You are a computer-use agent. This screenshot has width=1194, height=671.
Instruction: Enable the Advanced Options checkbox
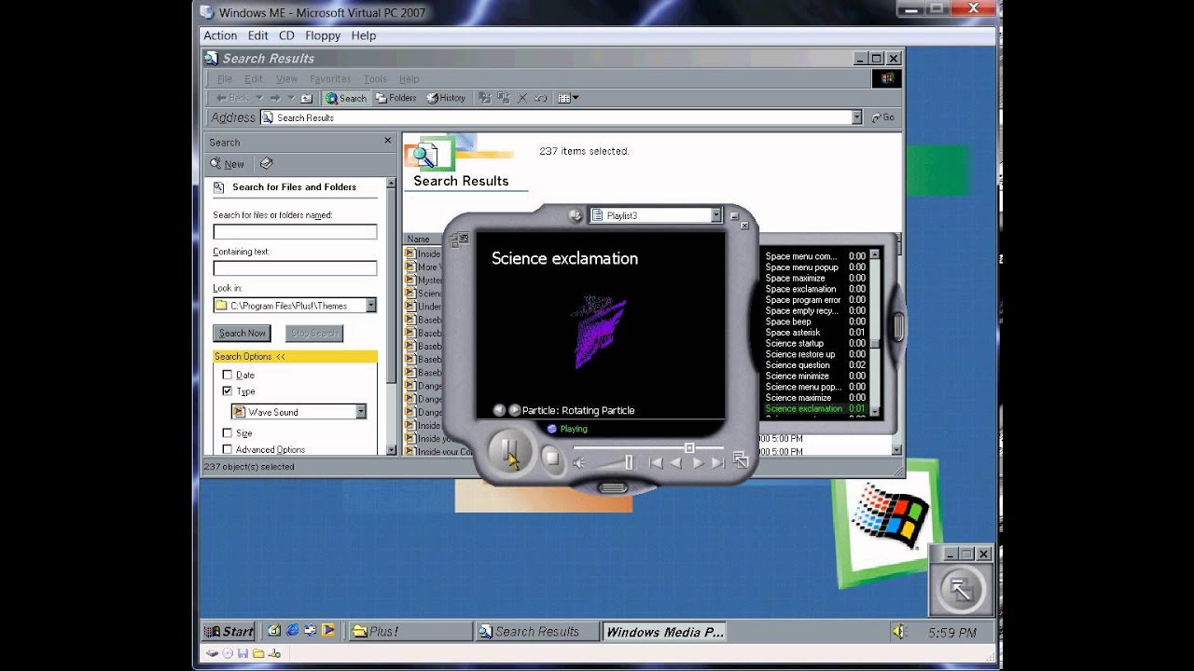[228, 449]
